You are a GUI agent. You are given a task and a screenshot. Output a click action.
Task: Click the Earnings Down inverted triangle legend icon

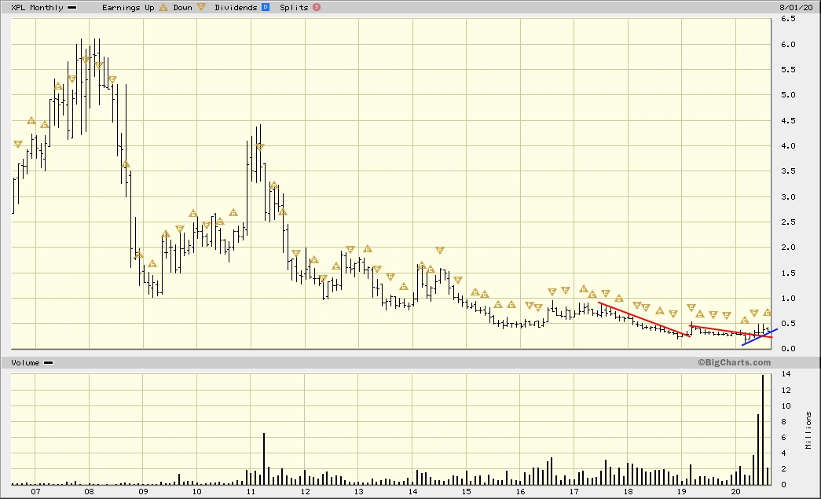click(x=201, y=7)
